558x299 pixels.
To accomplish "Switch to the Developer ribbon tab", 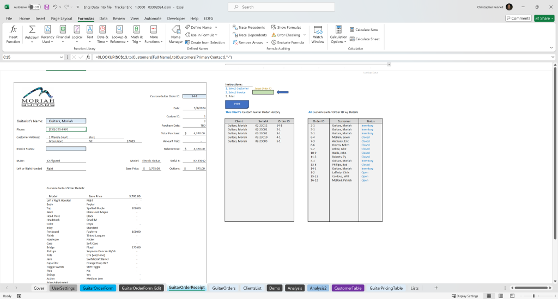I will click(176, 18).
